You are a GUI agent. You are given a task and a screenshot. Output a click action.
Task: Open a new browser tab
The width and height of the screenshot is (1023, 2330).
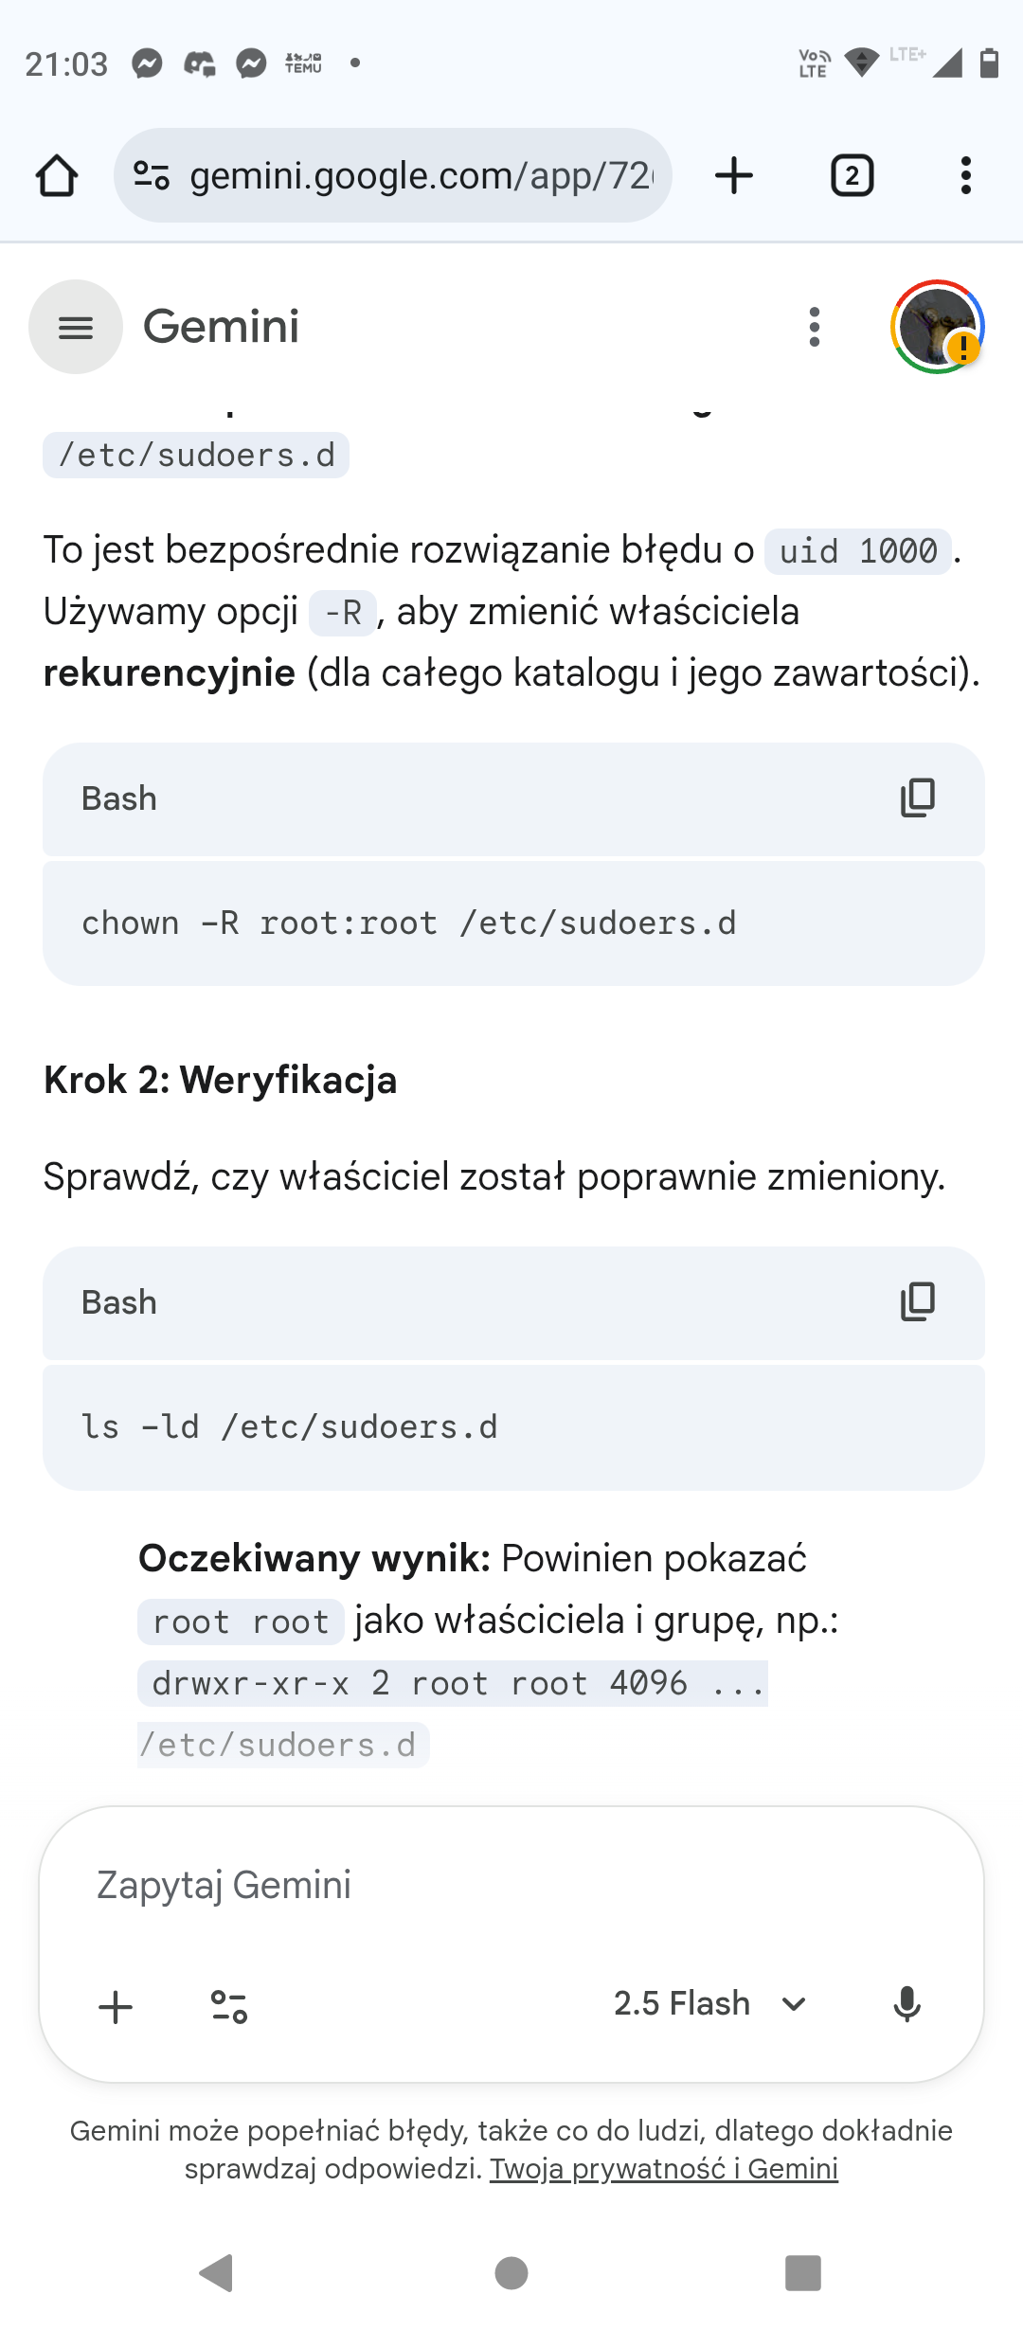coord(734,176)
